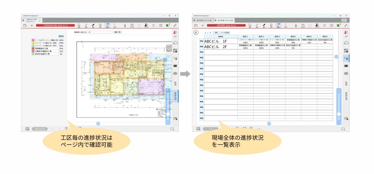
Task: Click the ページを追加 button
Action: pos(225,33)
